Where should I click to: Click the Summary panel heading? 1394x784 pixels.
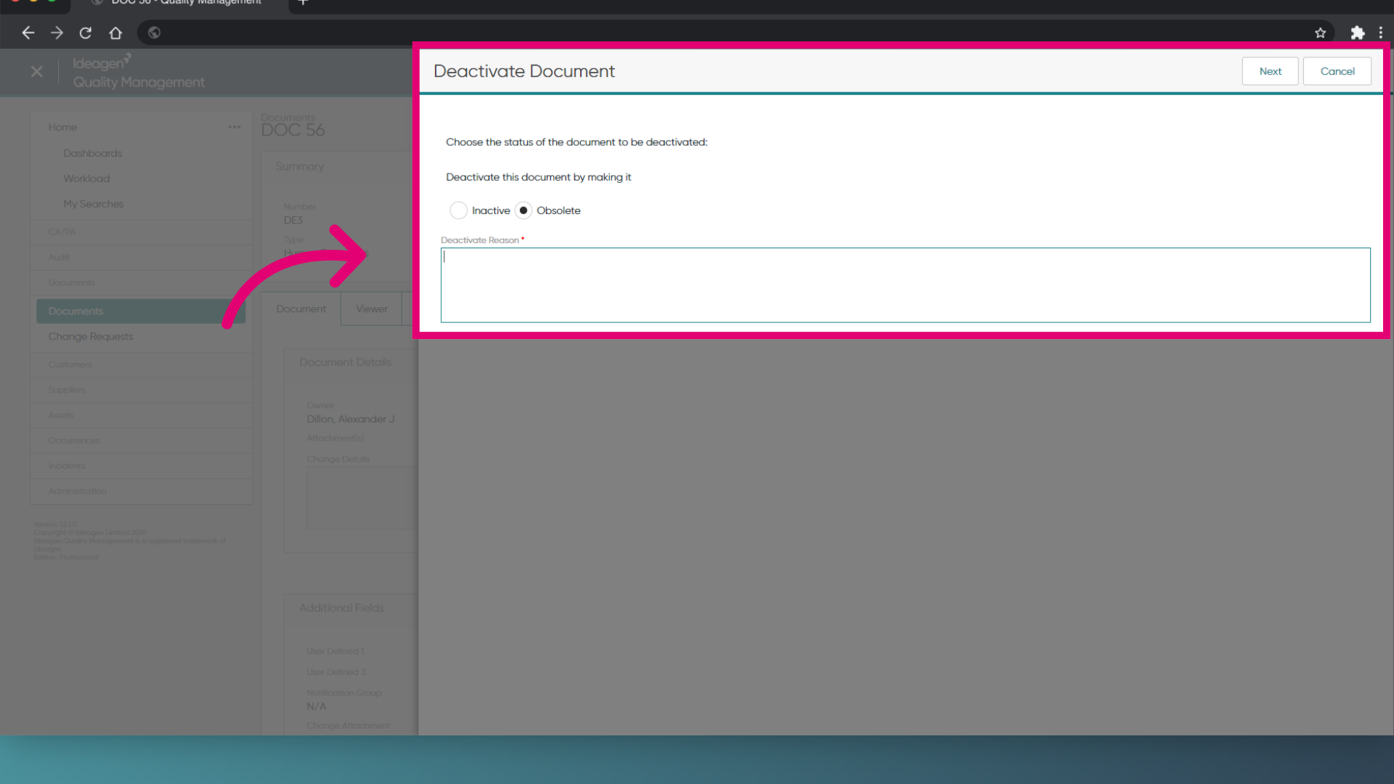coord(299,166)
